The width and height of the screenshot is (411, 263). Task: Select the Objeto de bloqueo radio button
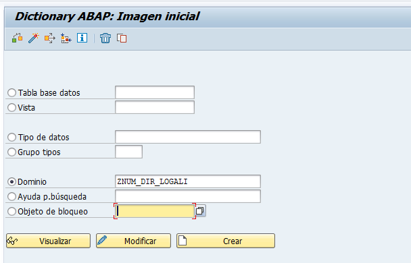(x=11, y=211)
